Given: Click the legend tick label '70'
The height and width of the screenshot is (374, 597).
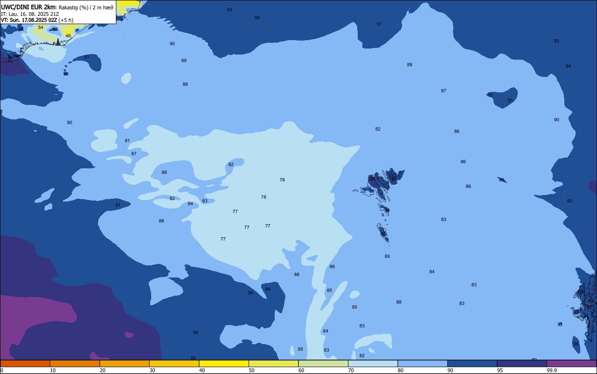Looking at the screenshot, I should [351, 370].
